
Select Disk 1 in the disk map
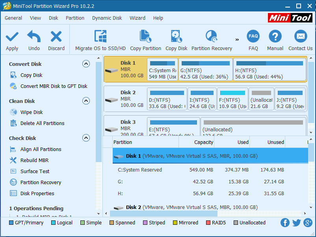pyautogui.click(x=125, y=69)
